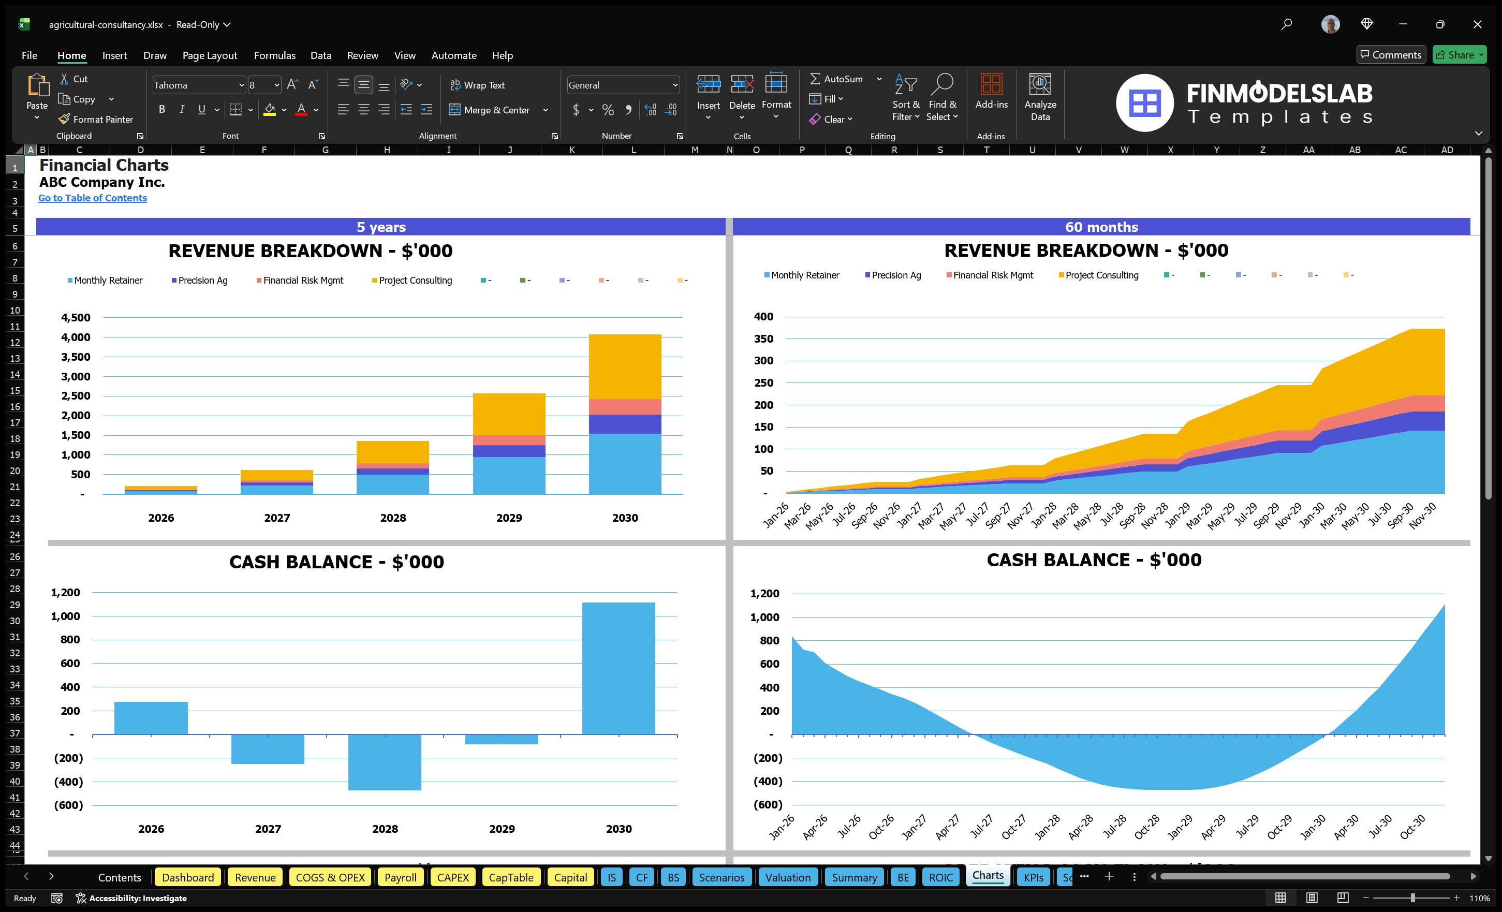Click the Comma Style icon

[x=629, y=110]
